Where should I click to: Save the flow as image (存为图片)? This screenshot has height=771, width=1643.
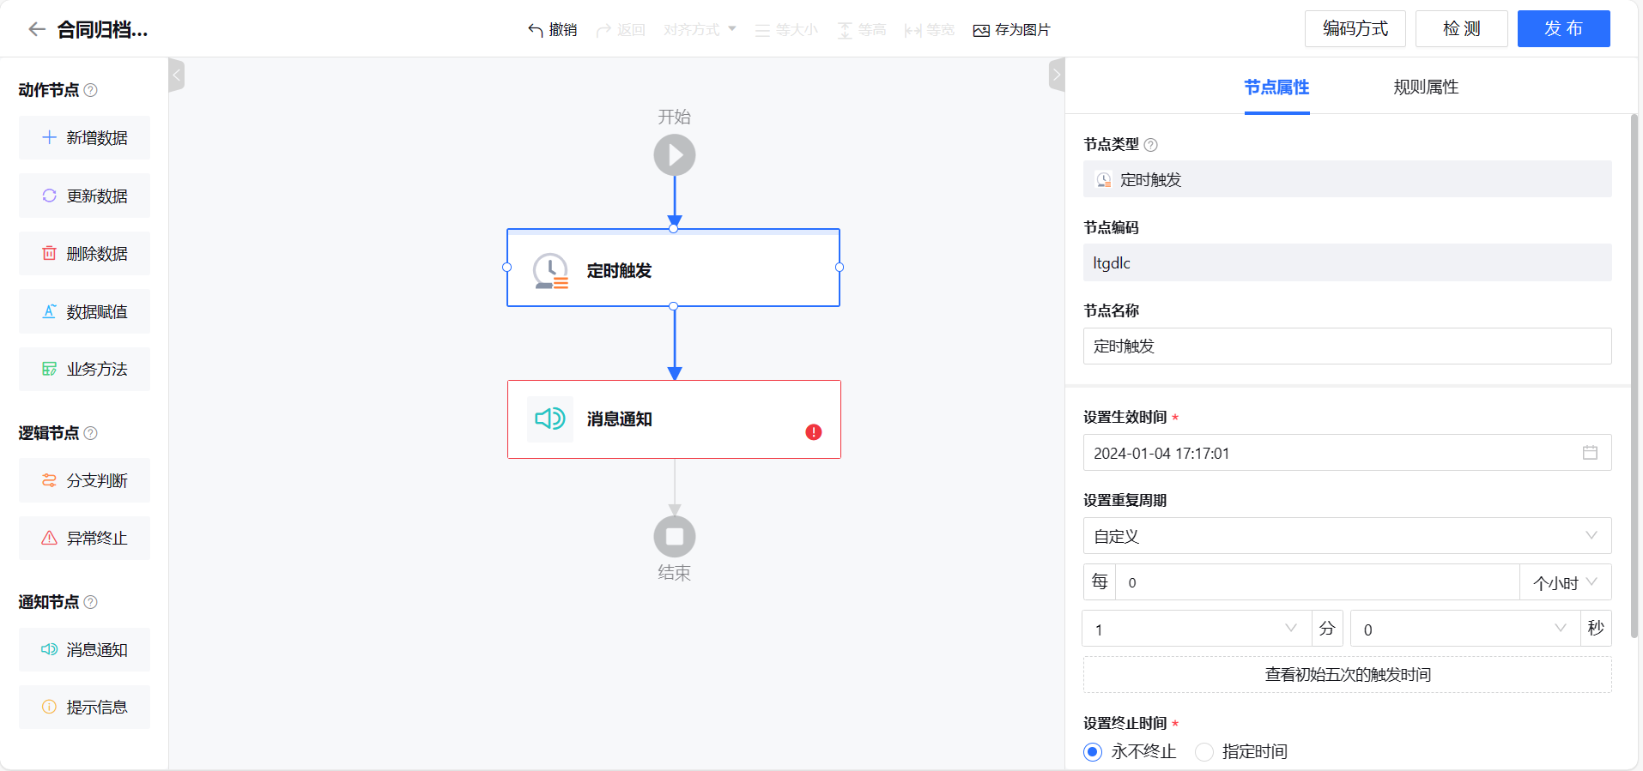(1012, 30)
